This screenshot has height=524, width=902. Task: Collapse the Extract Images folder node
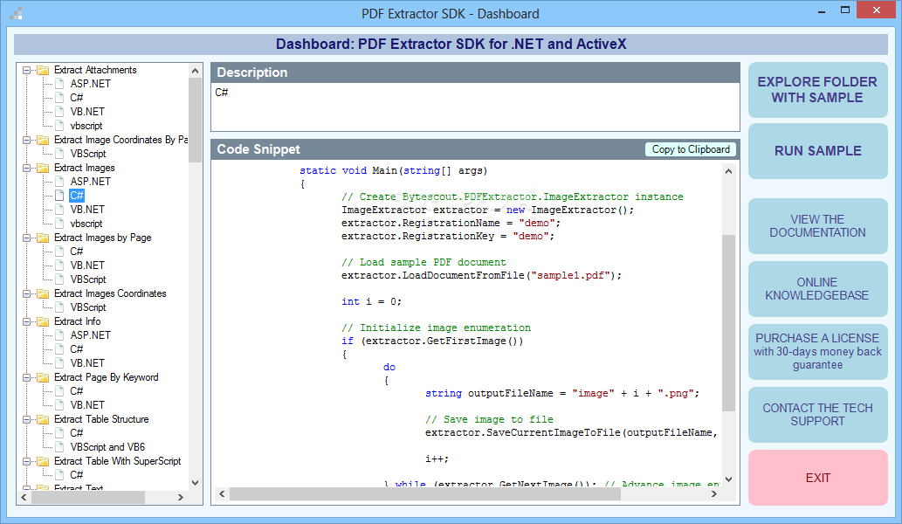tap(26, 168)
